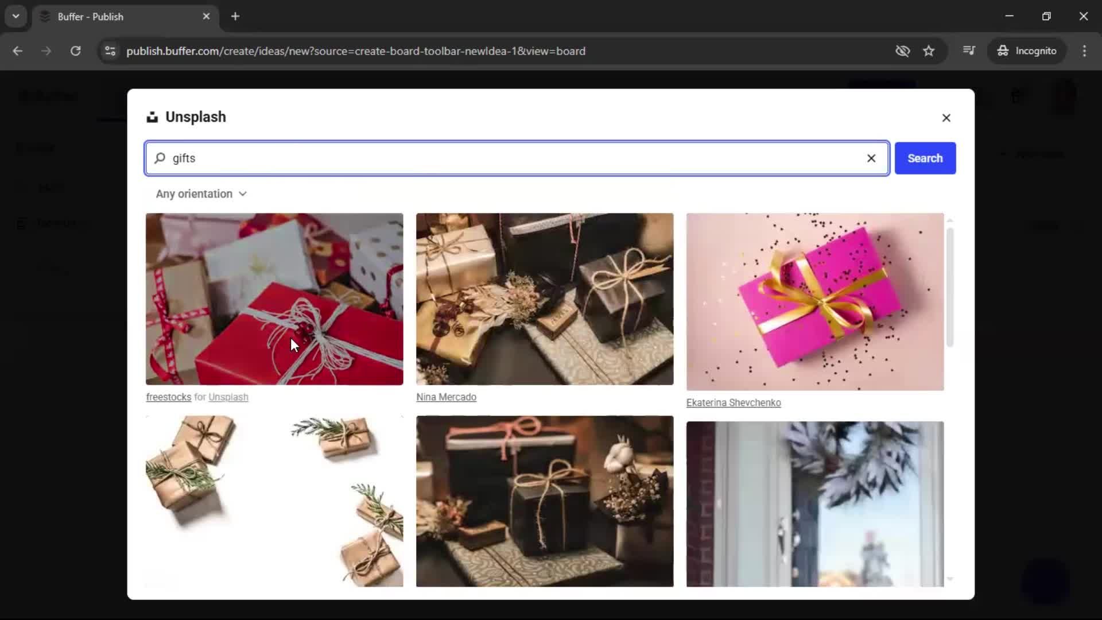Open a new browser tab
This screenshot has width=1102, height=620.
tap(235, 16)
